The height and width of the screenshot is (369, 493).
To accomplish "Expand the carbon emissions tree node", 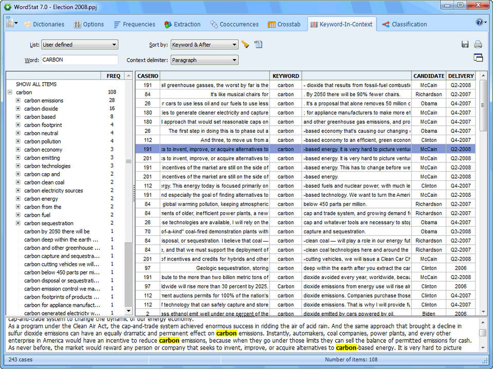I will tap(18, 101).
